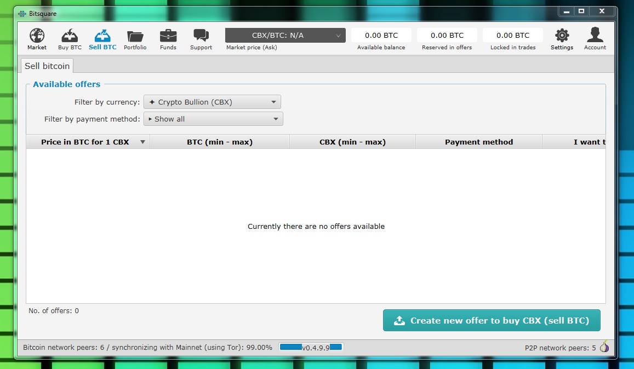Open the Portfolio folder icon
The image size is (634, 369).
135,36
